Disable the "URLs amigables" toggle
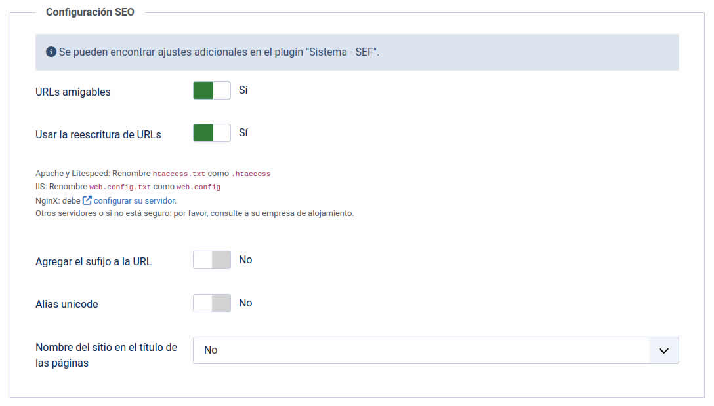 point(211,90)
